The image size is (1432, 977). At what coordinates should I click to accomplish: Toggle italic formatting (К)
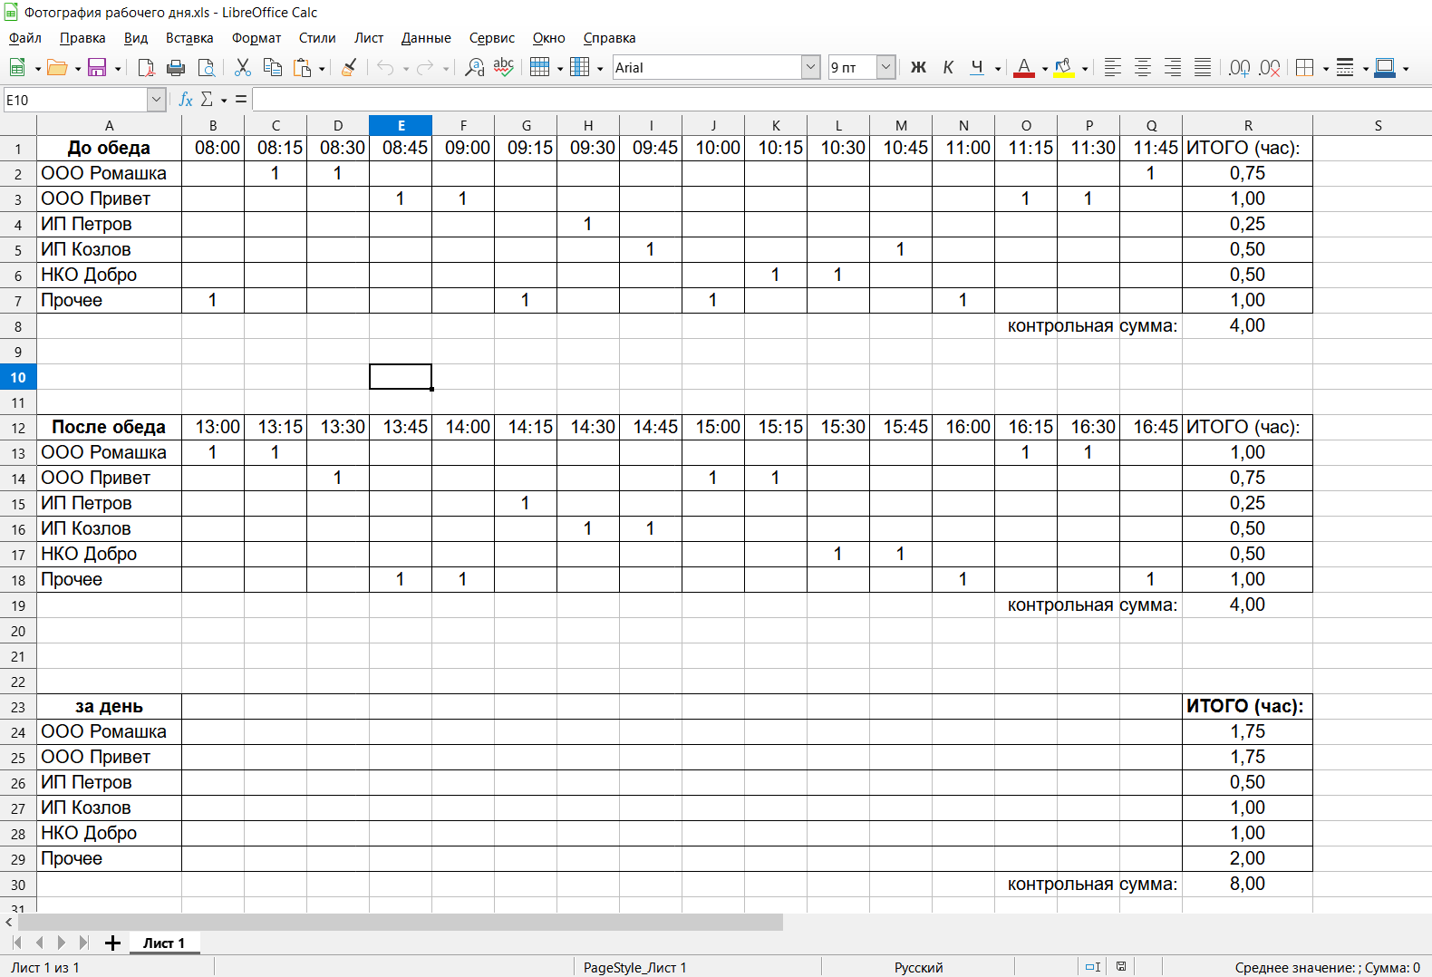coord(948,68)
